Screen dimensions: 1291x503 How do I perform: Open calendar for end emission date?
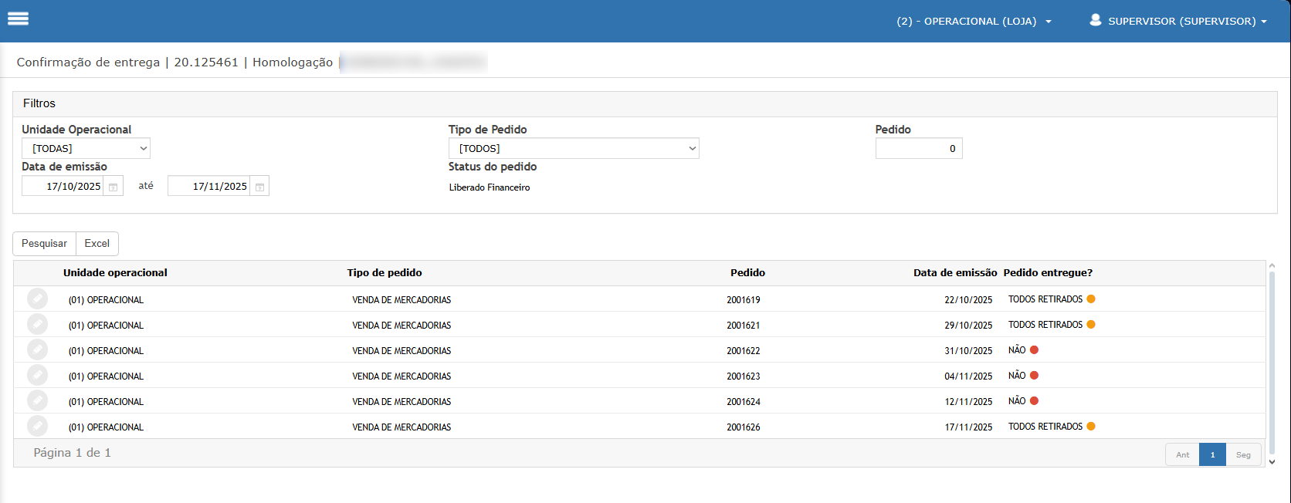259,187
